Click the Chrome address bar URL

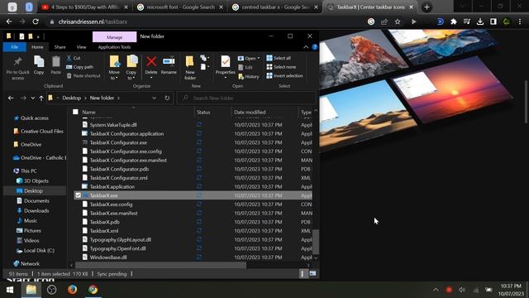pos(93,22)
